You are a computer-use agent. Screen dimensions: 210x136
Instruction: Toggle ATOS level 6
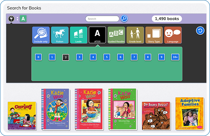click(120, 57)
